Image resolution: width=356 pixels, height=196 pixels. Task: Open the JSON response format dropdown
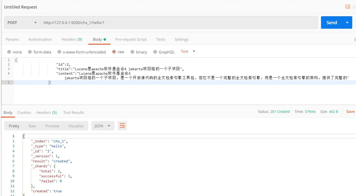(103, 126)
